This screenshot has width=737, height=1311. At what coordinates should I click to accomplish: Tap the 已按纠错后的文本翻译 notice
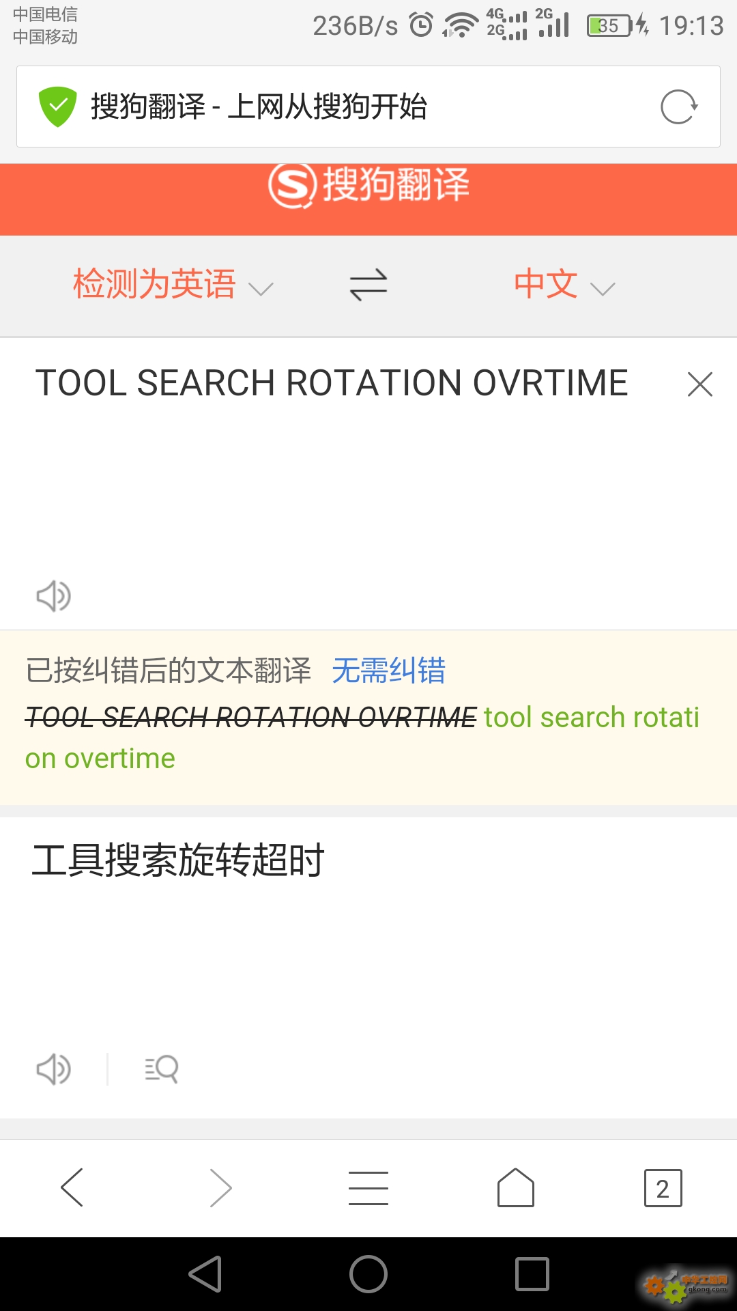pos(168,671)
